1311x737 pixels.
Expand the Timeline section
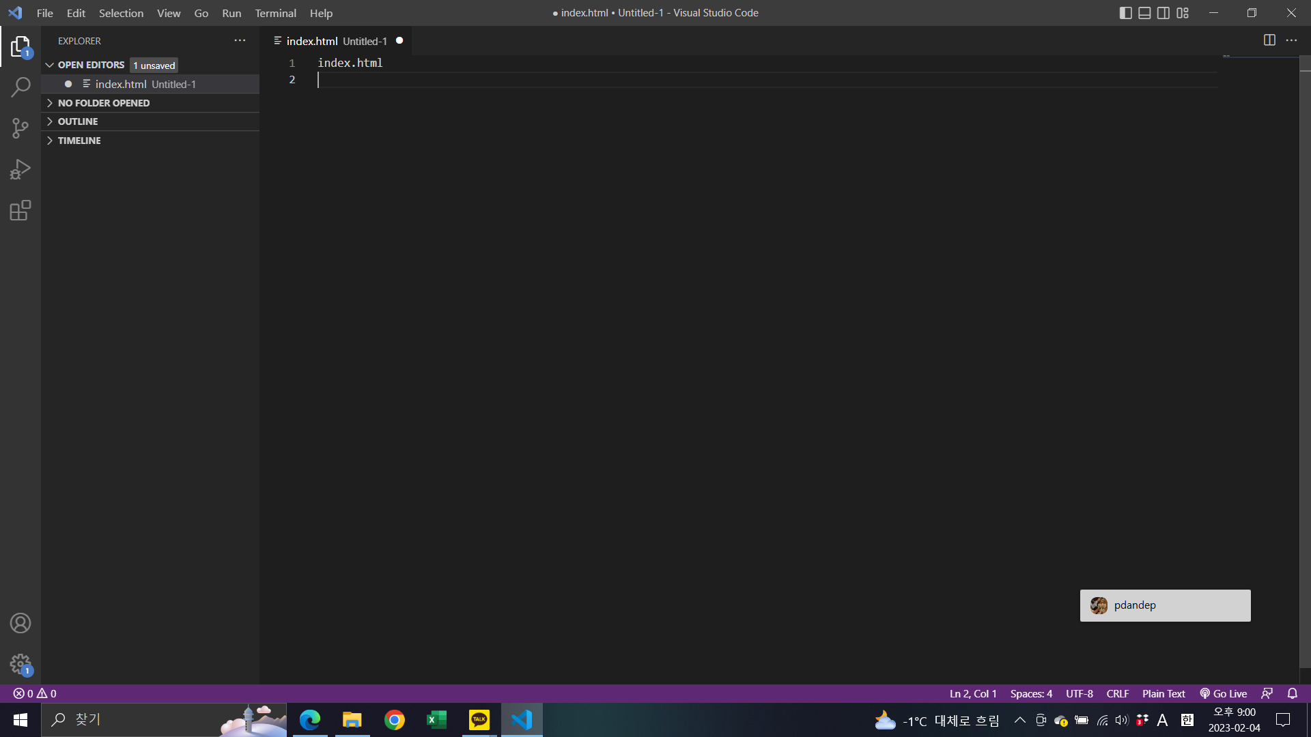pos(150,141)
